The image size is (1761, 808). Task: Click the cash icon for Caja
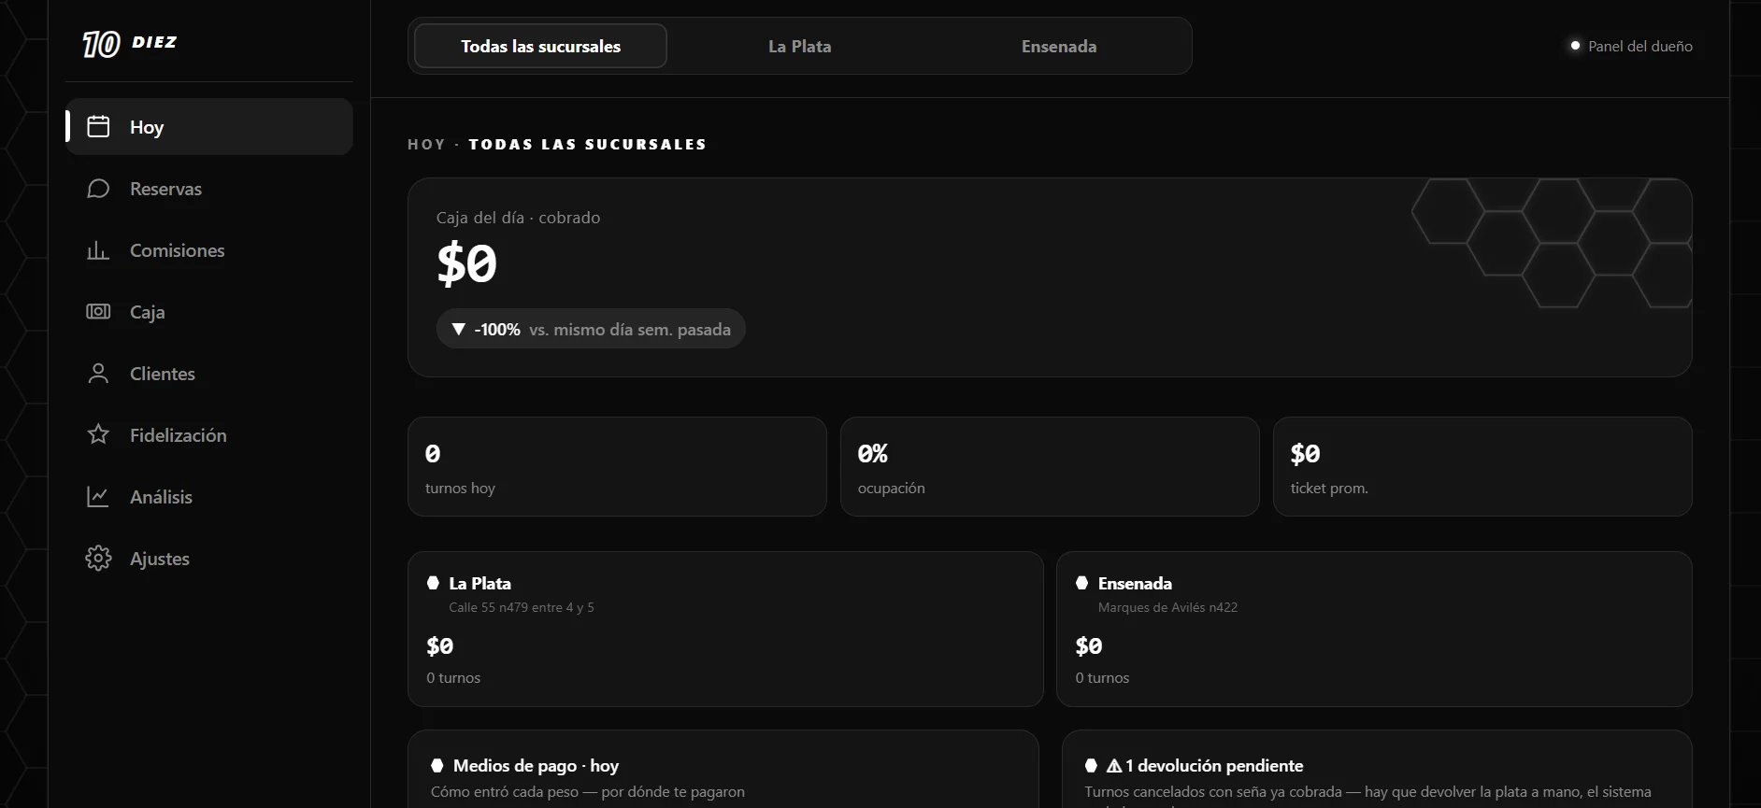(98, 312)
